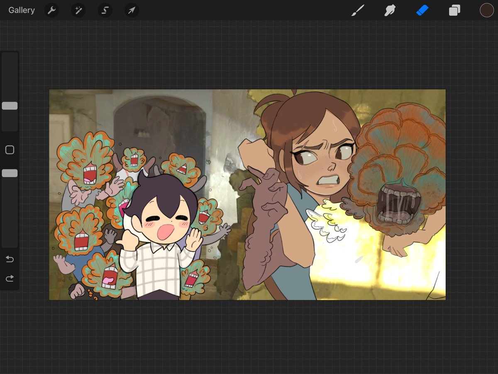Select the Brush tool
This screenshot has height=374, width=498.
pyautogui.click(x=357, y=10)
